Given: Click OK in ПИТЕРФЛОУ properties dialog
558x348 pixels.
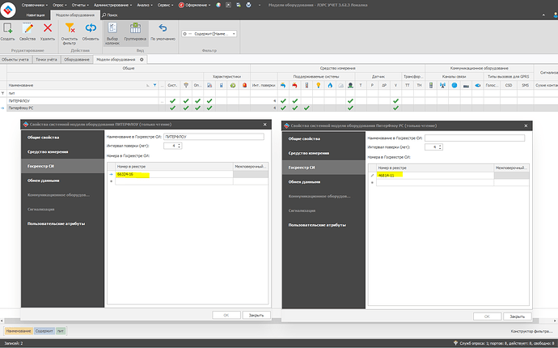Looking at the screenshot, I should (x=226, y=316).
